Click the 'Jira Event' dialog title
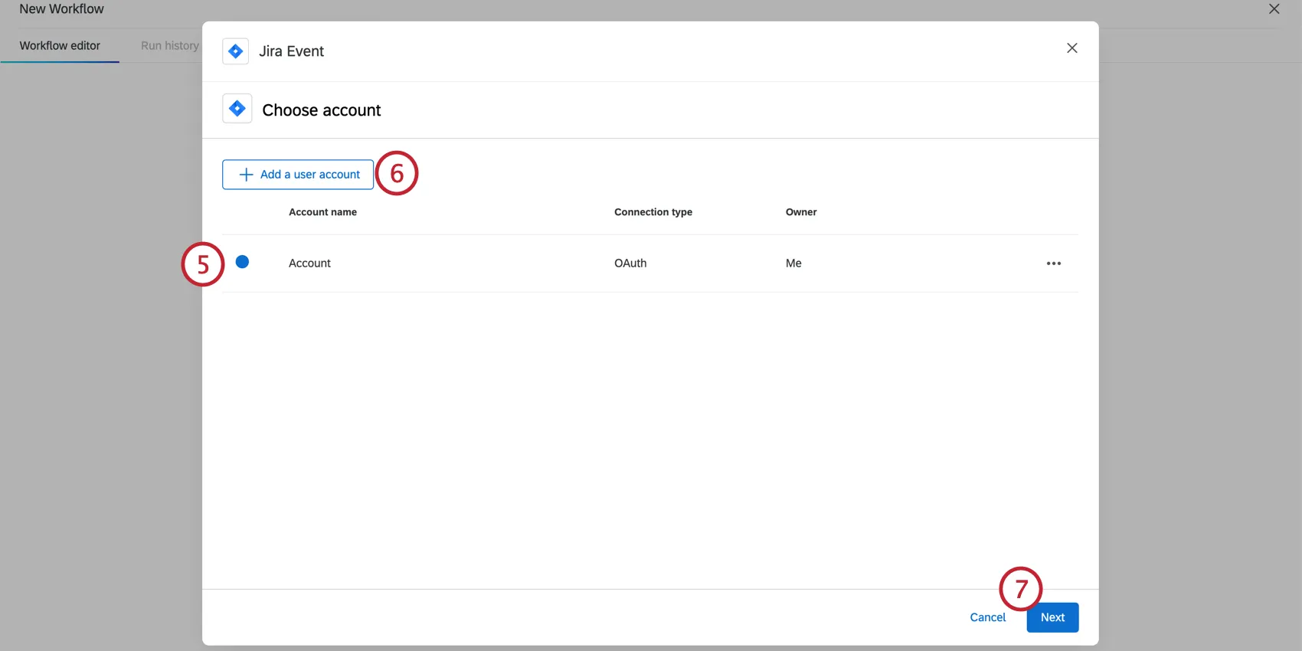 click(291, 51)
